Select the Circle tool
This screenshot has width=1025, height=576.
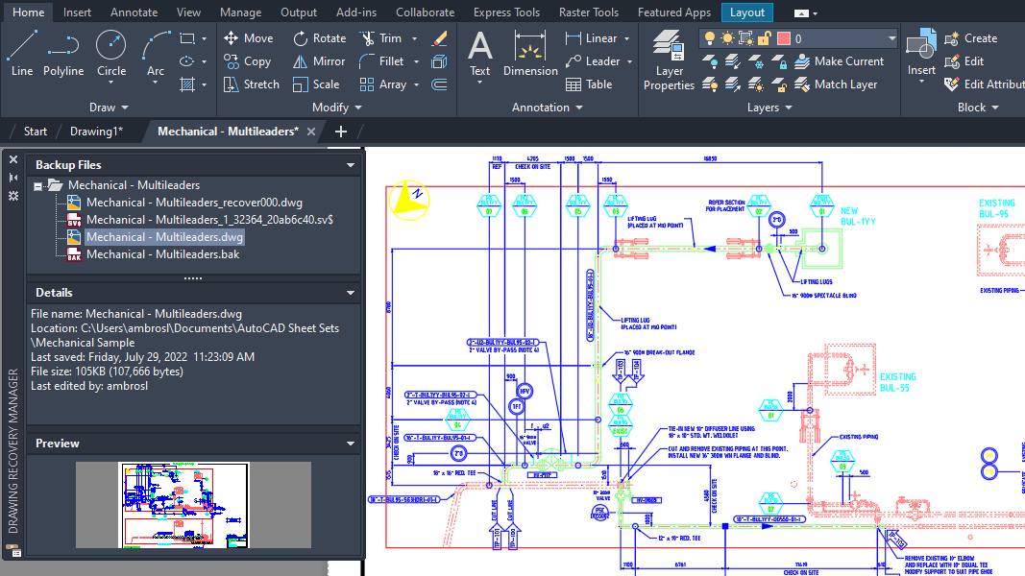tap(111, 54)
